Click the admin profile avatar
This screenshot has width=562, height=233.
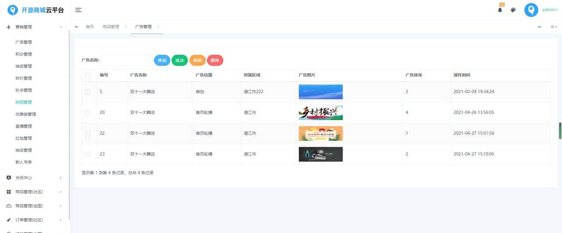click(531, 10)
